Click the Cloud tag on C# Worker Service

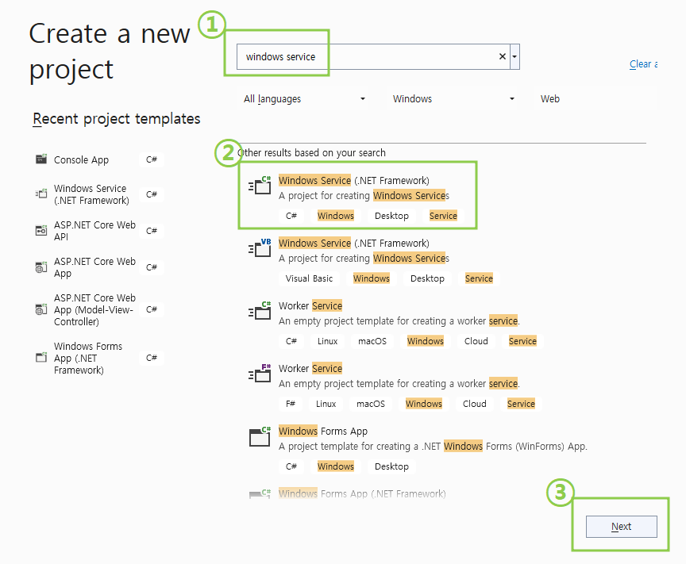tap(476, 341)
